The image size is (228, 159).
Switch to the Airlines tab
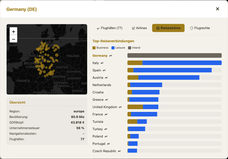pos(139,28)
